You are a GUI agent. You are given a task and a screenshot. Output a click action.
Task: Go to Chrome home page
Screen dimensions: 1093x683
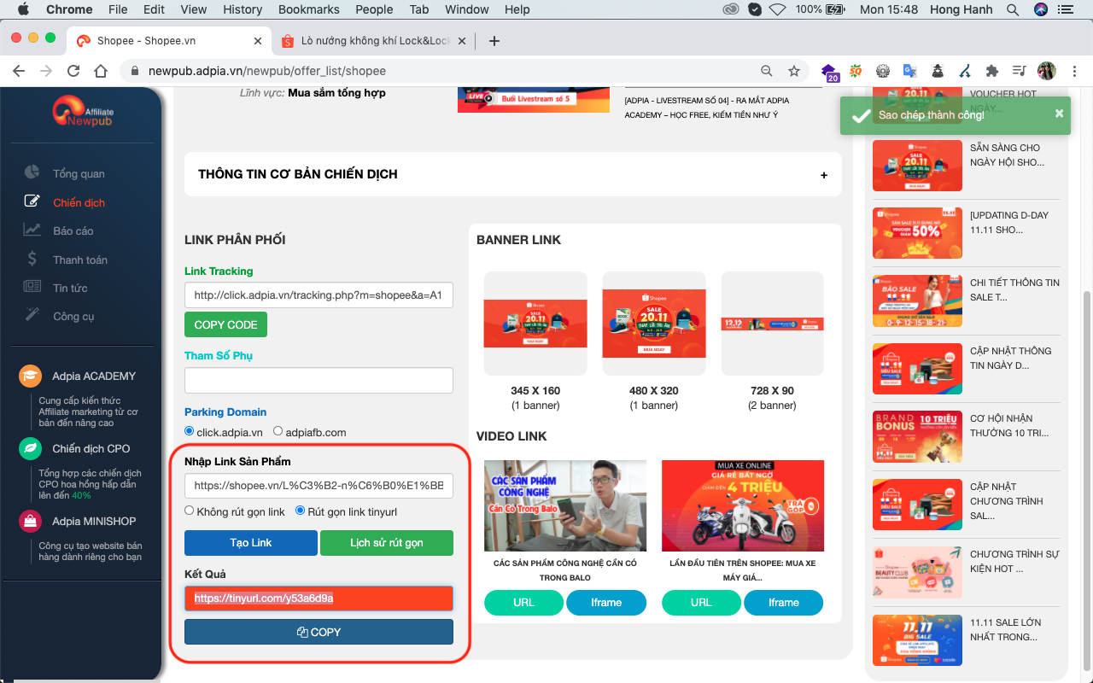[x=101, y=71]
